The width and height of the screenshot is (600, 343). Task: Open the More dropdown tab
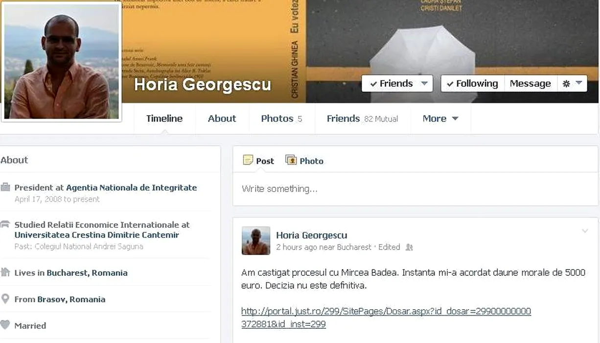click(440, 119)
